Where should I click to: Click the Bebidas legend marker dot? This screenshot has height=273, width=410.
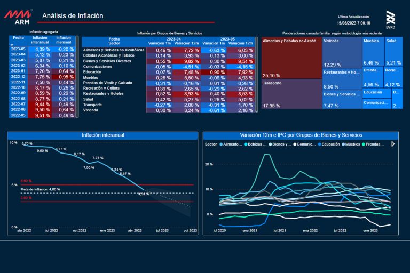[x=246, y=144]
